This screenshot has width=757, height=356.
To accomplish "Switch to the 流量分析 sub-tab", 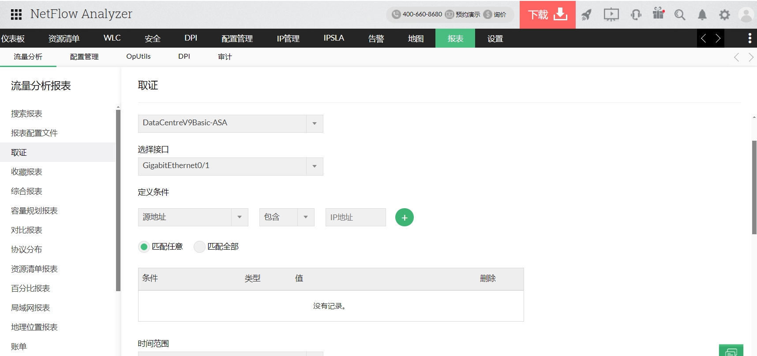I will (28, 57).
